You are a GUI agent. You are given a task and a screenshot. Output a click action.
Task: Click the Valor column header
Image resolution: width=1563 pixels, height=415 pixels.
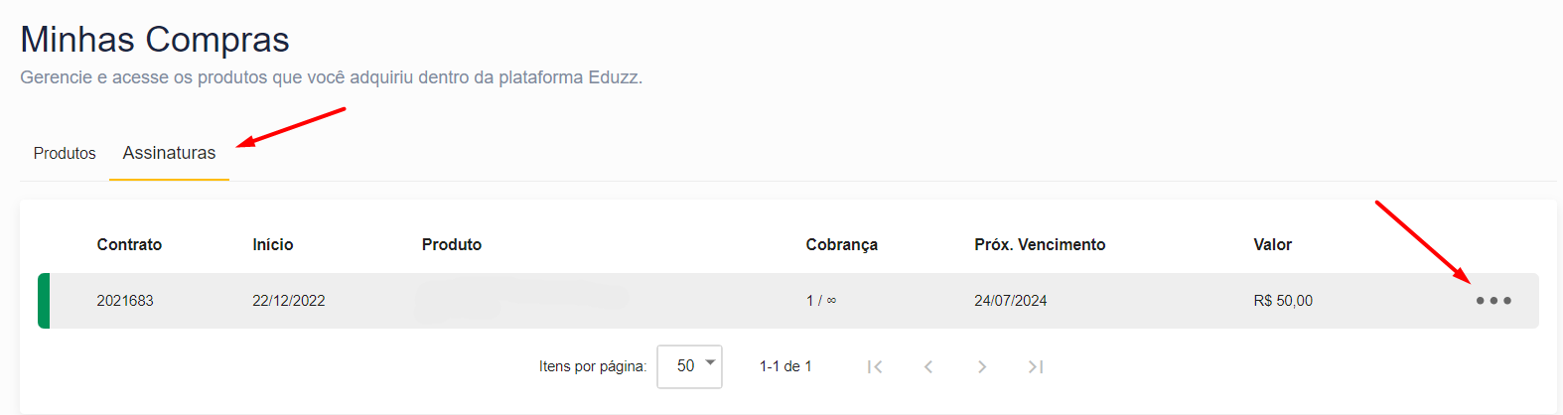[1272, 245]
